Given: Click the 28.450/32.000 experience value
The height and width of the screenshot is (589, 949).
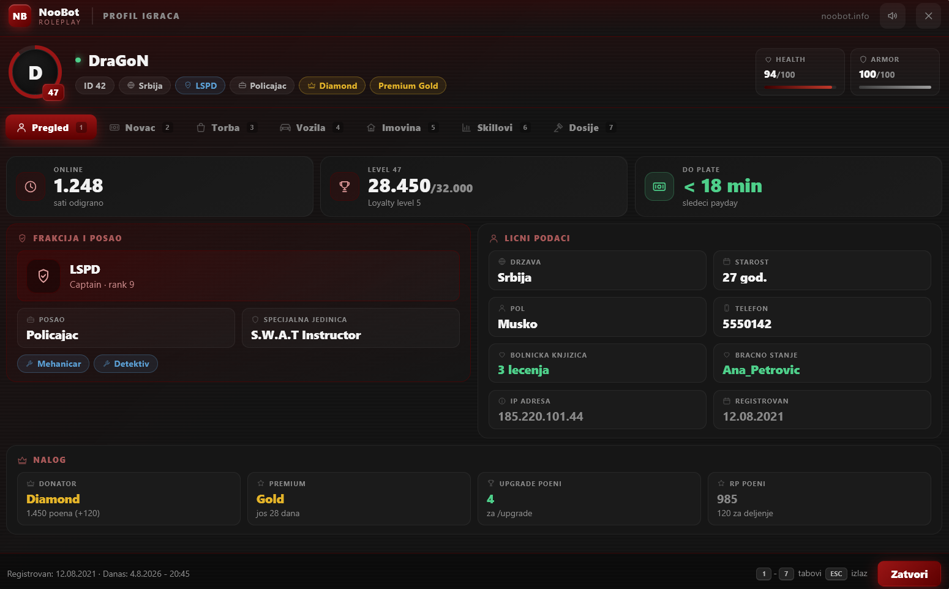Looking at the screenshot, I should click(x=420, y=186).
